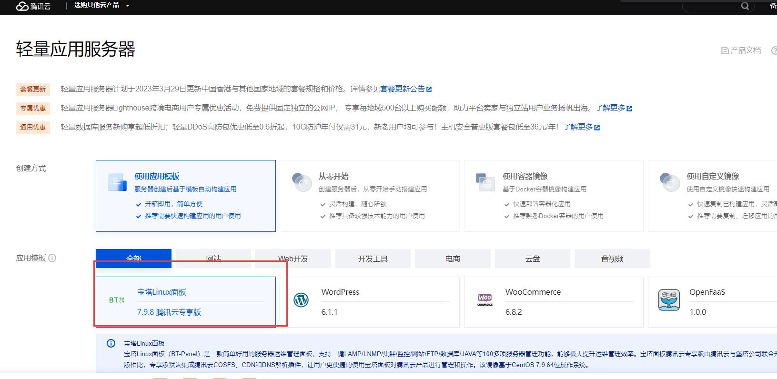Click external link icon in 专属优惠 row
The image size is (777, 379).
point(629,109)
